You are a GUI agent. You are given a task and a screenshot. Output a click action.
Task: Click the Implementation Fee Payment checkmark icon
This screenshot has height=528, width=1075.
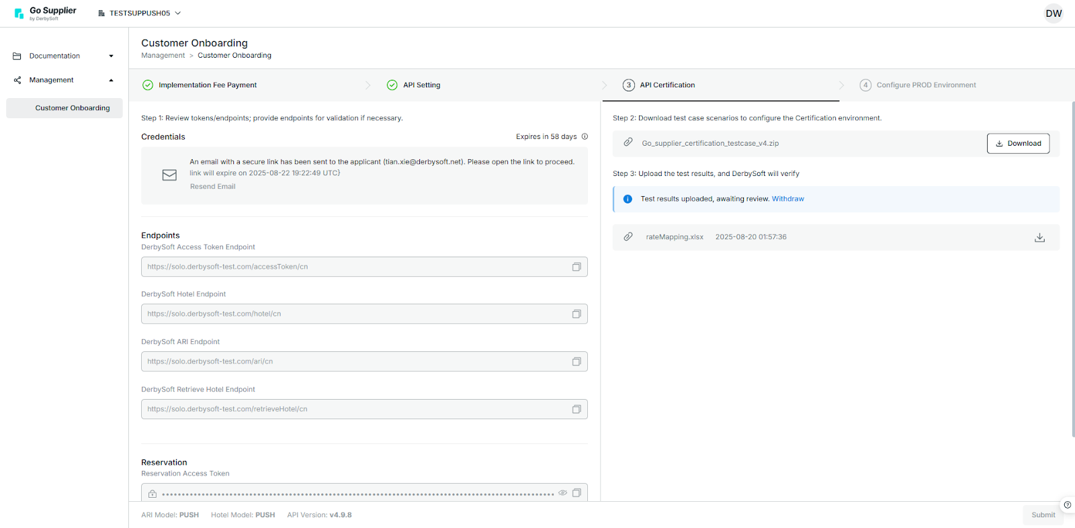(148, 85)
